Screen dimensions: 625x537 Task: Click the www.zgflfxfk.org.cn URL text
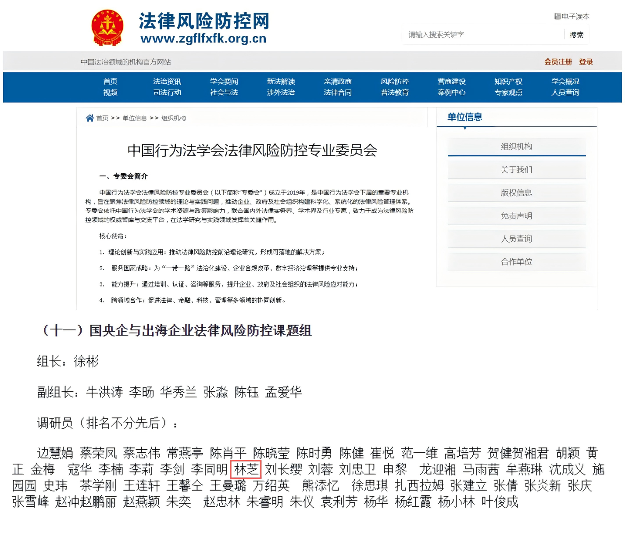point(204,39)
